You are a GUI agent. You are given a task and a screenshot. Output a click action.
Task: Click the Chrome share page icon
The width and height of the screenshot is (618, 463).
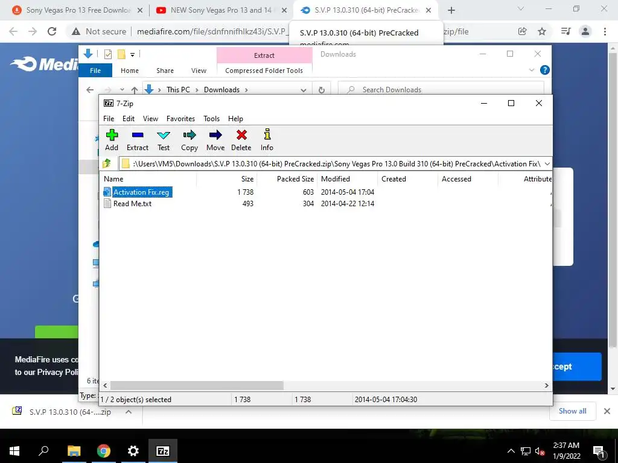tap(522, 31)
